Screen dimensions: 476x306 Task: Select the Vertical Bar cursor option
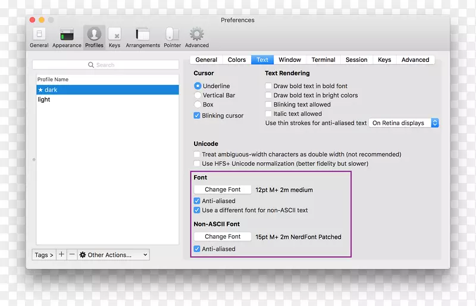[198, 95]
